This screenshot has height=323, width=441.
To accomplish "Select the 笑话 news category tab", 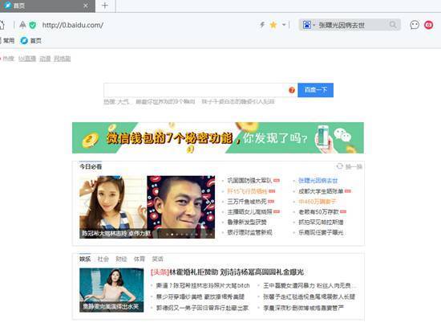I will pos(157,259).
